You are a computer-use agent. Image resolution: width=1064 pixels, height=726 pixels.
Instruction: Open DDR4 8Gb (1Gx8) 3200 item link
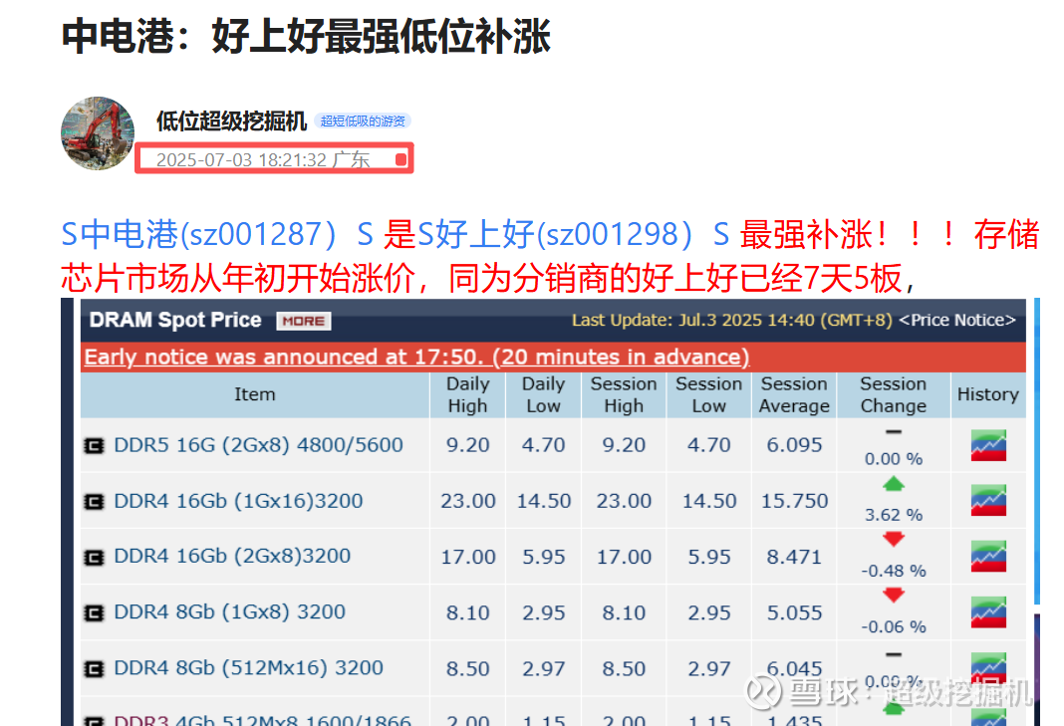[229, 612]
